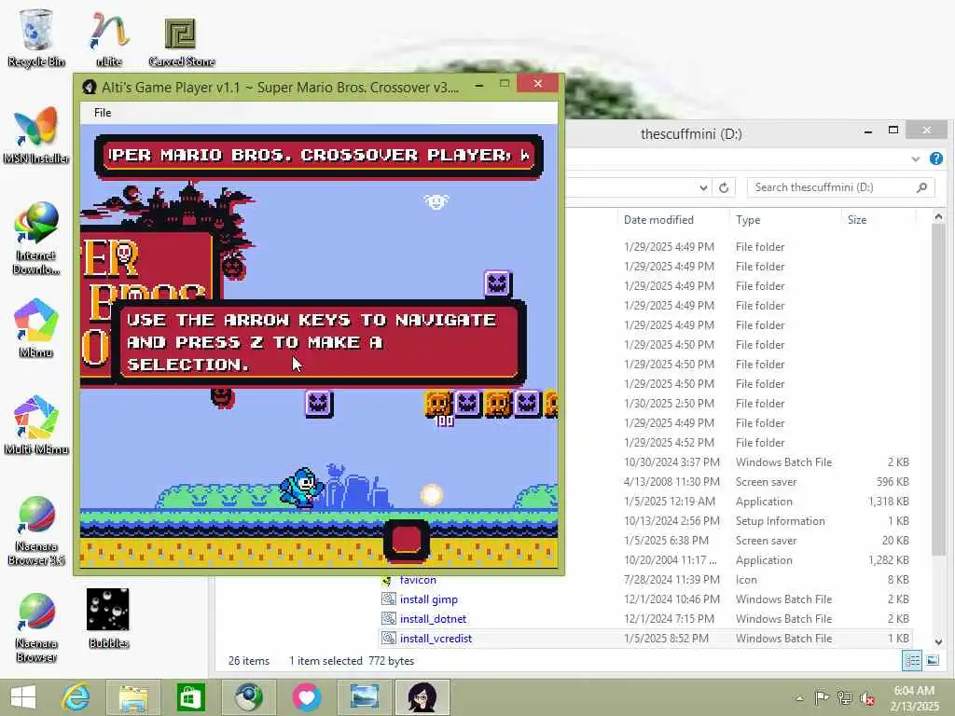Click the muted volume tray icon
This screenshot has width=955, height=716.
(866, 697)
